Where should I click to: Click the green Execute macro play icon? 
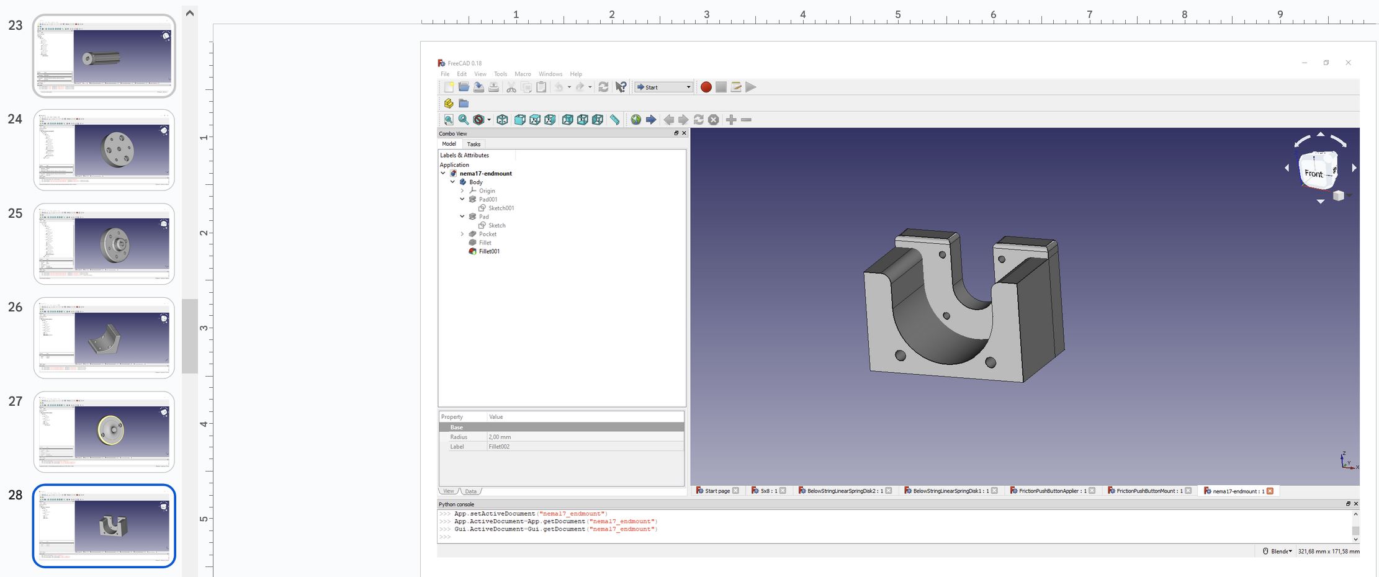pos(751,87)
